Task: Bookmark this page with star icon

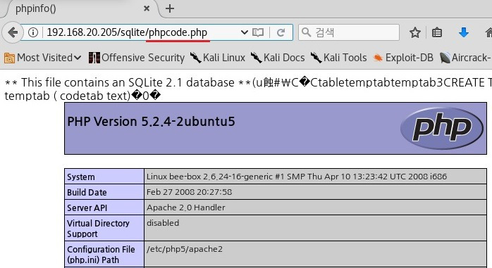Action: [x=414, y=32]
